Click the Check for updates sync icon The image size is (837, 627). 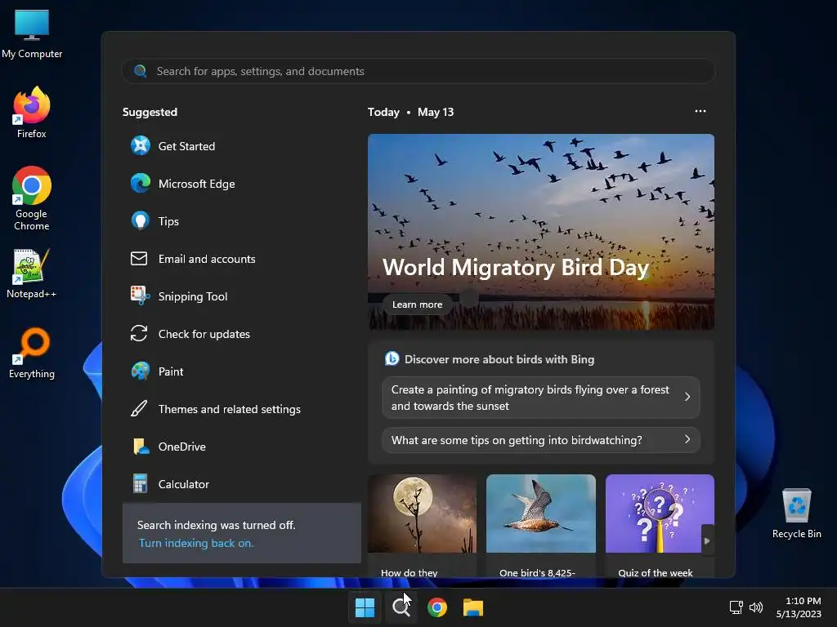[x=139, y=334]
